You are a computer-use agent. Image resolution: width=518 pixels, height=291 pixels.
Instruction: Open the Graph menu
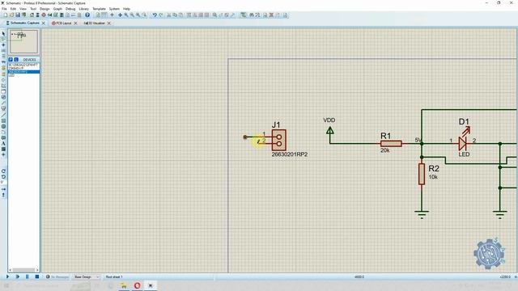(57, 9)
